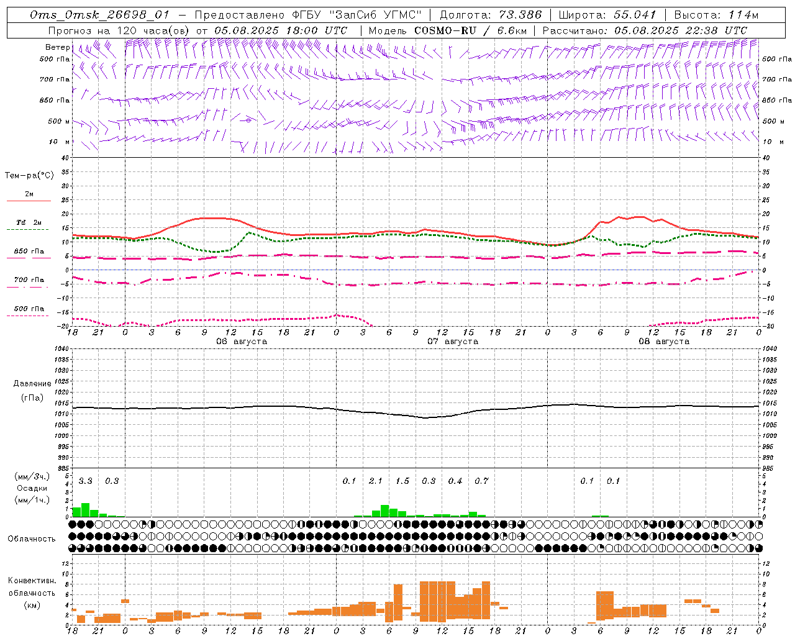Click the 07 августа date label
Screen dimensions: 795x636
click(x=453, y=342)
